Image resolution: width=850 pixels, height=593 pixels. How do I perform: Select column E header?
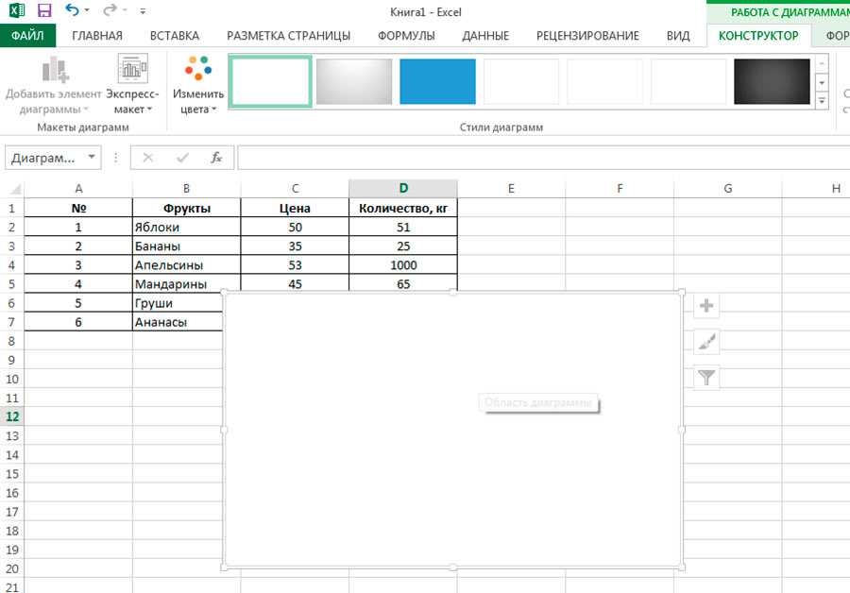[x=511, y=189]
